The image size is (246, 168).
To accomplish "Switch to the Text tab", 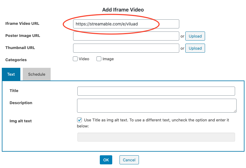I will (11, 74).
